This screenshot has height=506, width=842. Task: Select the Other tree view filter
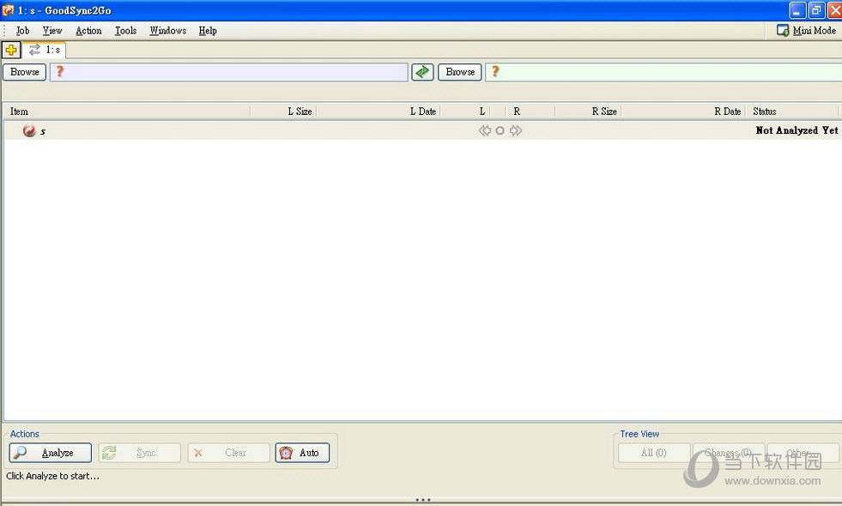[803, 453]
